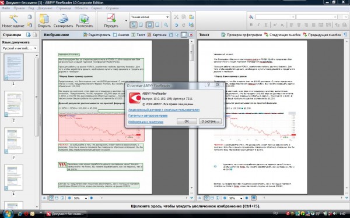This screenshot has width=350, height=218.
Task: Click the О системе... button
Action: point(210,121)
